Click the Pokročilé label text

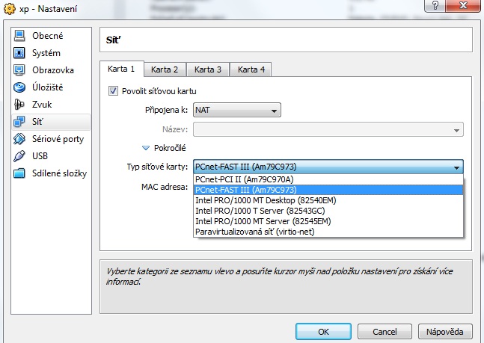tap(170, 148)
